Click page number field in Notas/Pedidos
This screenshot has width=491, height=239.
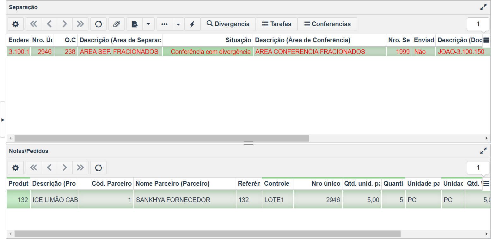point(478,168)
